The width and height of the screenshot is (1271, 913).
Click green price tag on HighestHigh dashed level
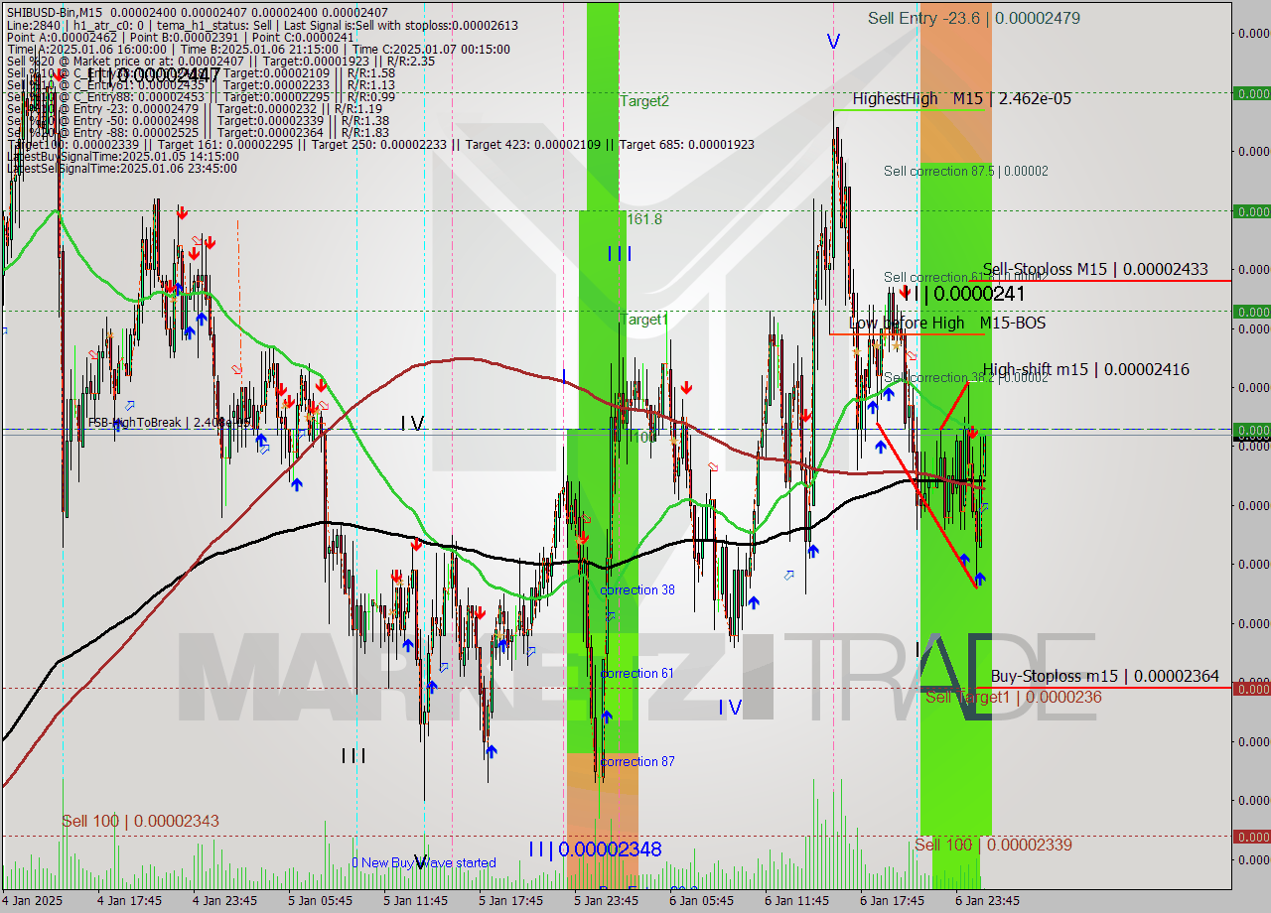[x=1251, y=93]
